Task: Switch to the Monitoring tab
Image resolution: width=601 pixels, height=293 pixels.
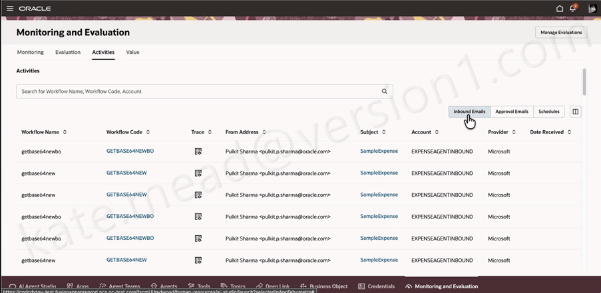Action: pos(30,52)
